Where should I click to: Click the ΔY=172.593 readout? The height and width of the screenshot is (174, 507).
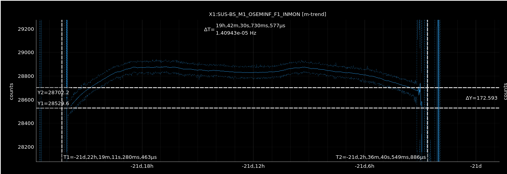(482, 98)
